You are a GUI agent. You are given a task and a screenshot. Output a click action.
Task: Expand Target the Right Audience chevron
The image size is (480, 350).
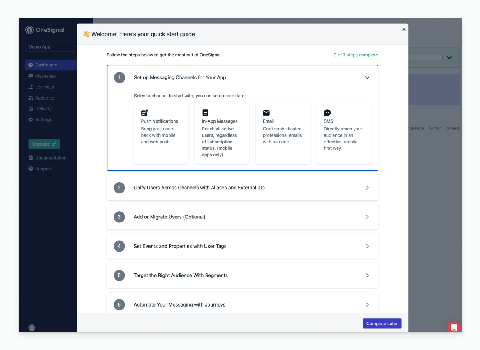click(367, 276)
